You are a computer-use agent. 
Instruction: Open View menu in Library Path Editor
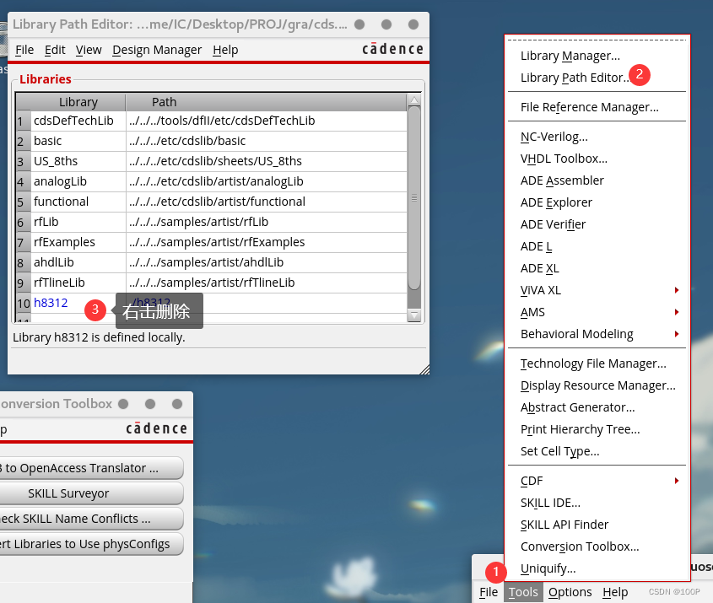coord(89,50)
